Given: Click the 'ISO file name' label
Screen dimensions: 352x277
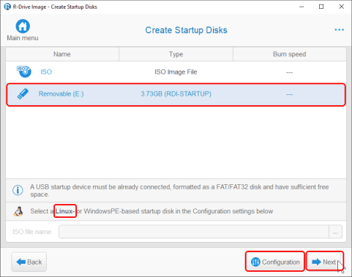Looking at the screenshot, I should (x=32, y=232).
